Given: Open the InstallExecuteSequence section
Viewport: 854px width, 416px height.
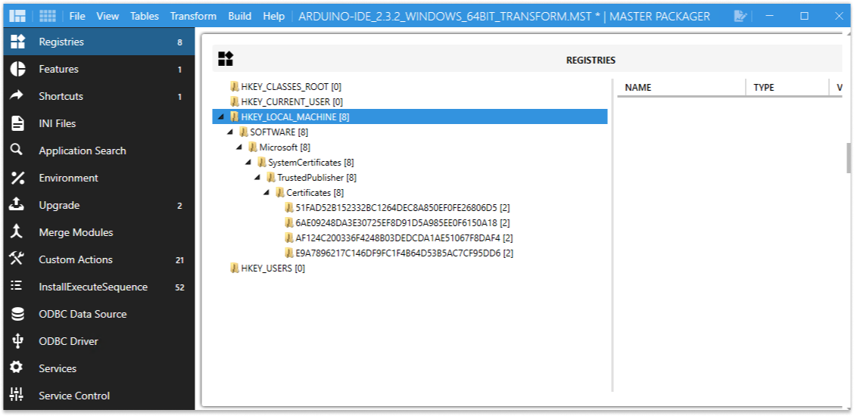Looking at the screenshot, I should click(x=98, y=287).
